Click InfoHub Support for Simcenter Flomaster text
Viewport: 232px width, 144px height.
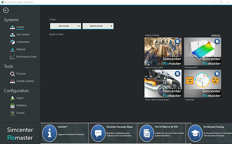tap(71, 134)
